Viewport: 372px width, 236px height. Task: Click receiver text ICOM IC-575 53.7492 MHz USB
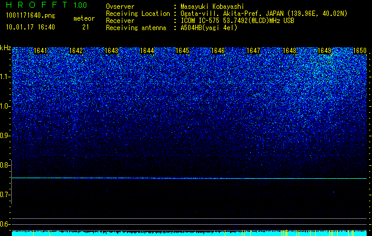(237, 21)
